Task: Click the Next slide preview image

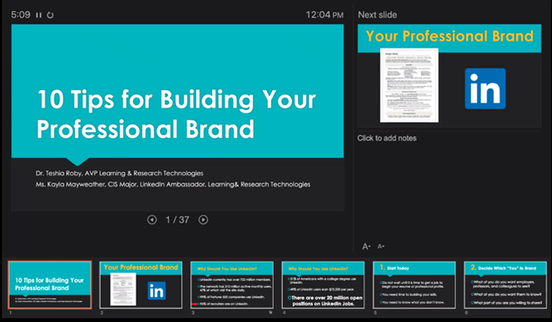Action: tap(449, 75)
